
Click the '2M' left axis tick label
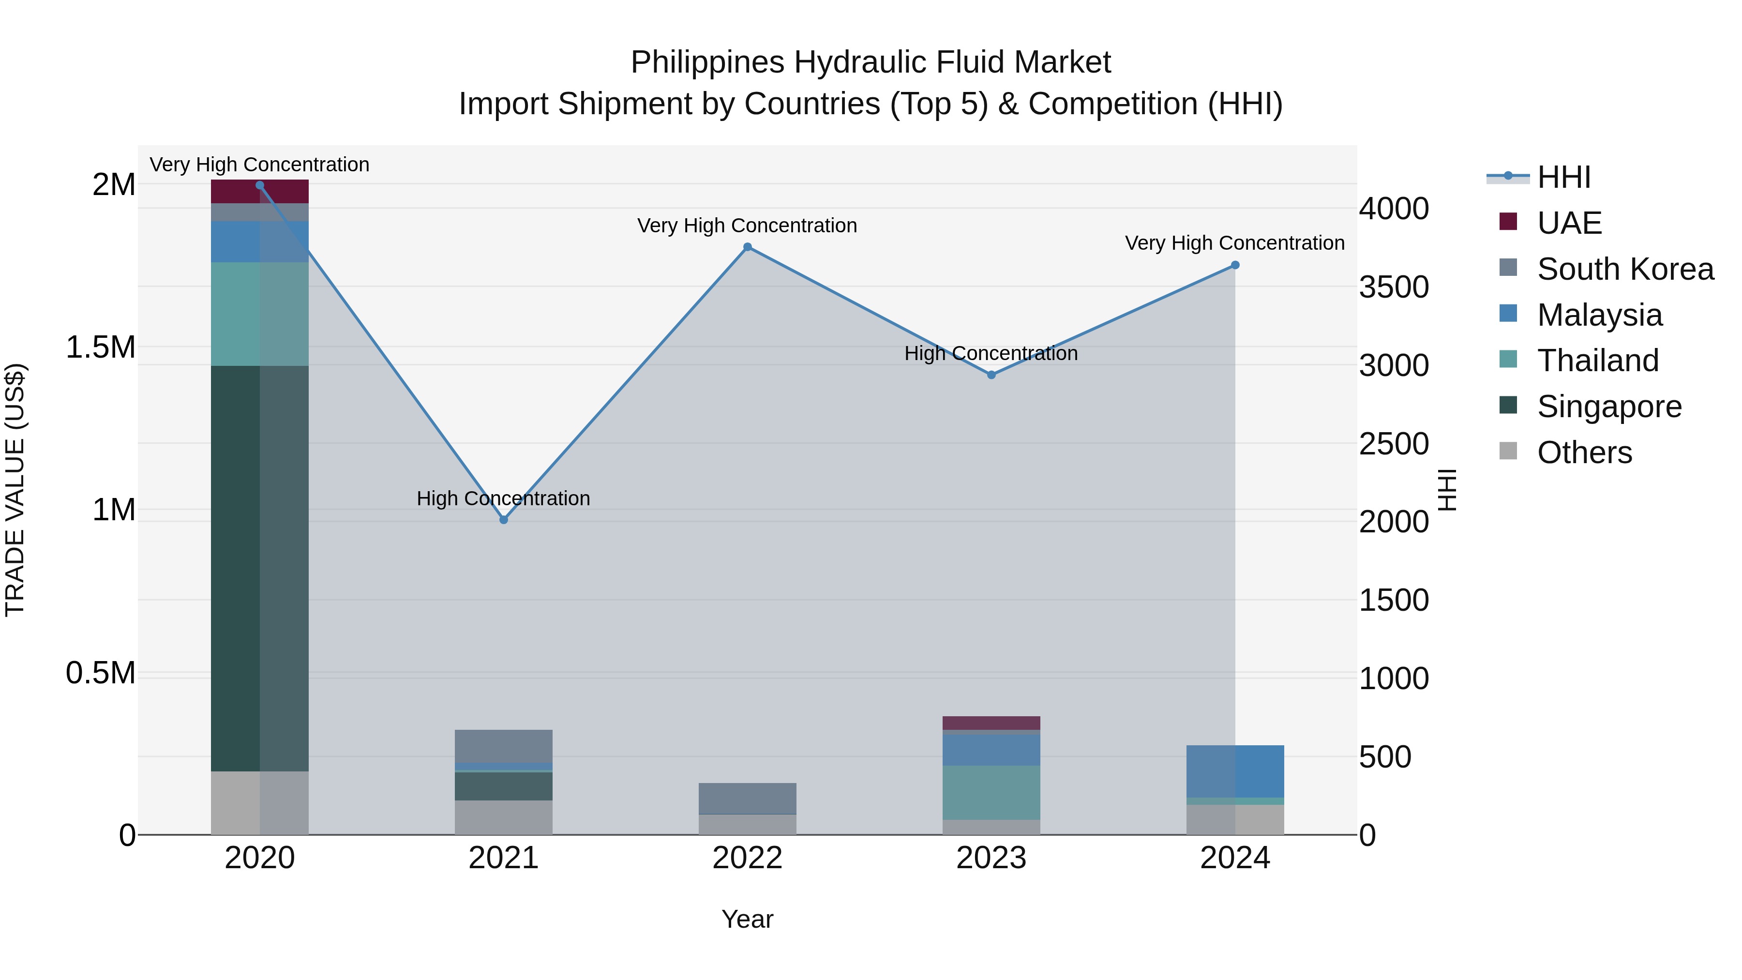pos(114,185)
